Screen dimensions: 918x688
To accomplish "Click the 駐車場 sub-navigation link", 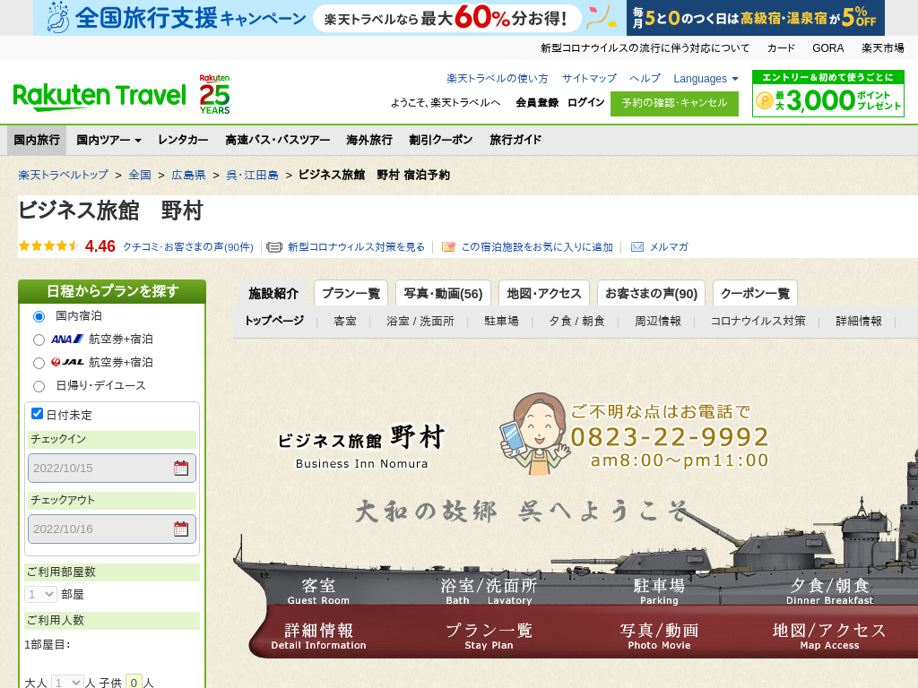I will tap(501, 322).
